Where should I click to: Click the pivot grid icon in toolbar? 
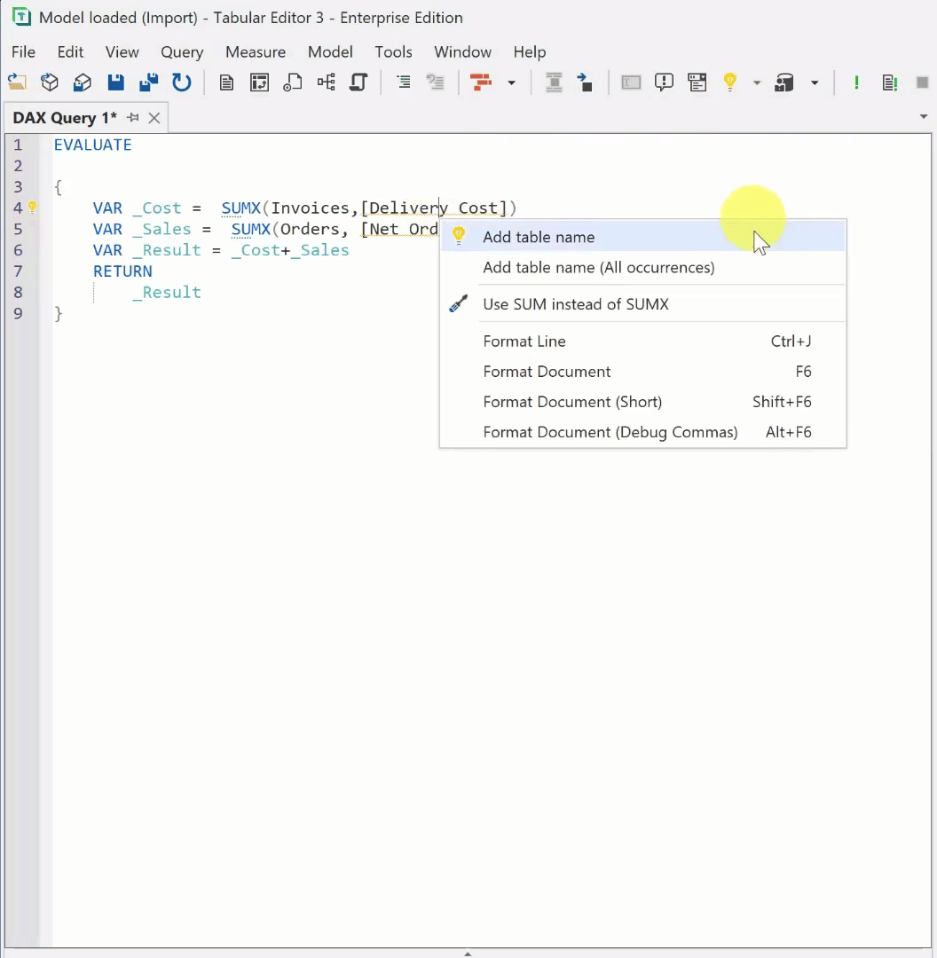coord(260,82)
